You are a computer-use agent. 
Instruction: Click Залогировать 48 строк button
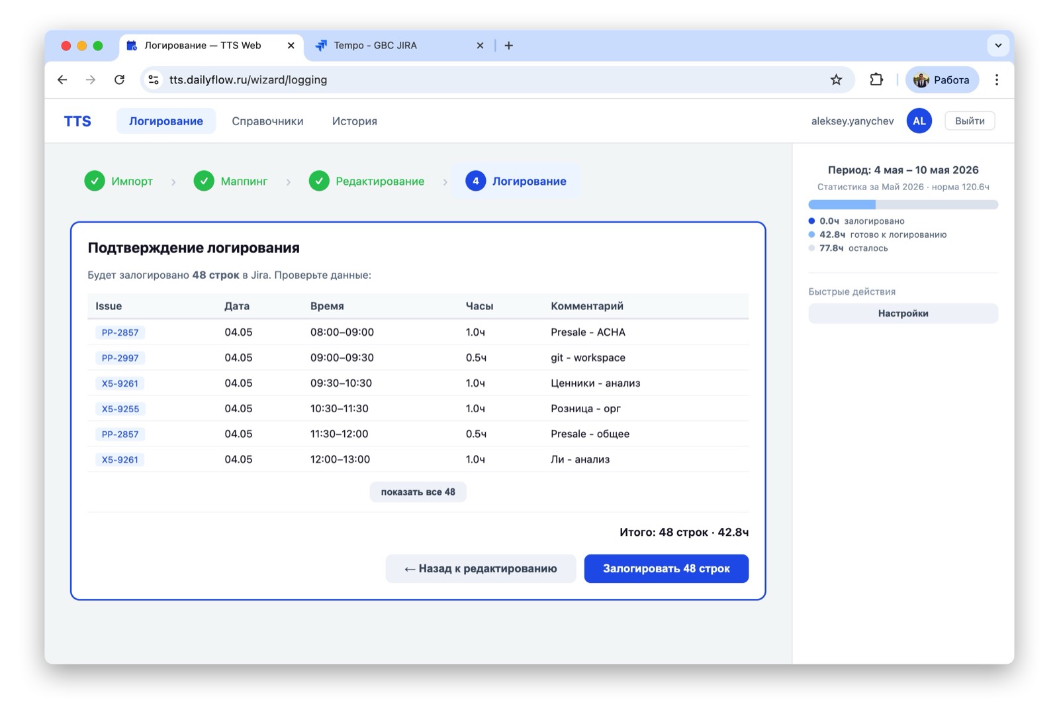pyautogui.click(x=666, y=569)
